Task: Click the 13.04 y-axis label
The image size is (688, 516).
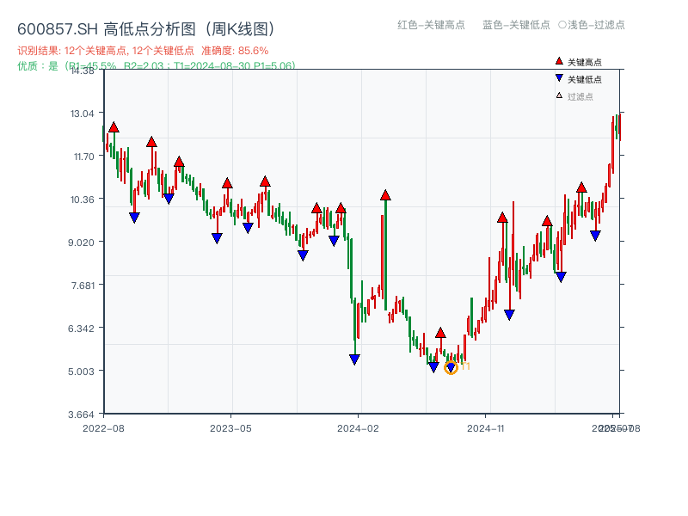Action: (x=82, y=114)
